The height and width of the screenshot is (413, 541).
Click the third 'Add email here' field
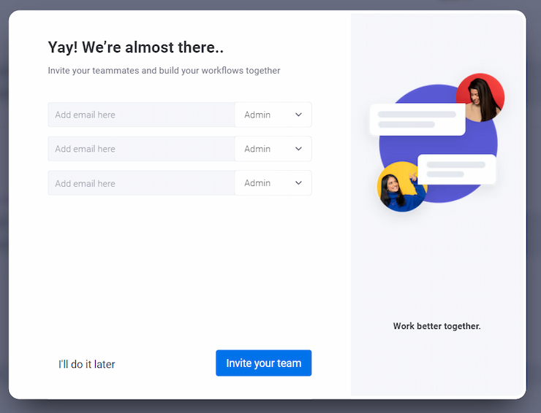tap(141, 183)
